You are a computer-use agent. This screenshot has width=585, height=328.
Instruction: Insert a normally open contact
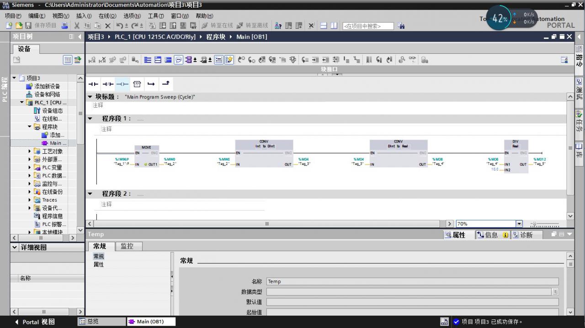pos(93,84)
